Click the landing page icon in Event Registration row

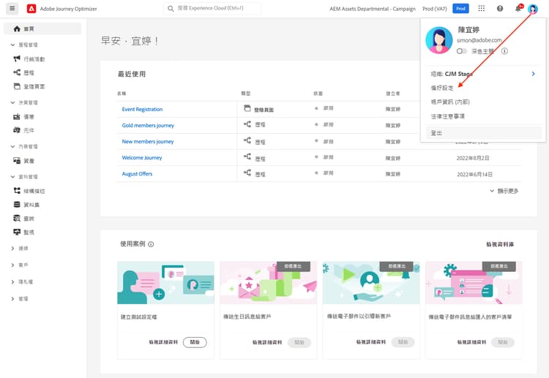tap(247, 108)
